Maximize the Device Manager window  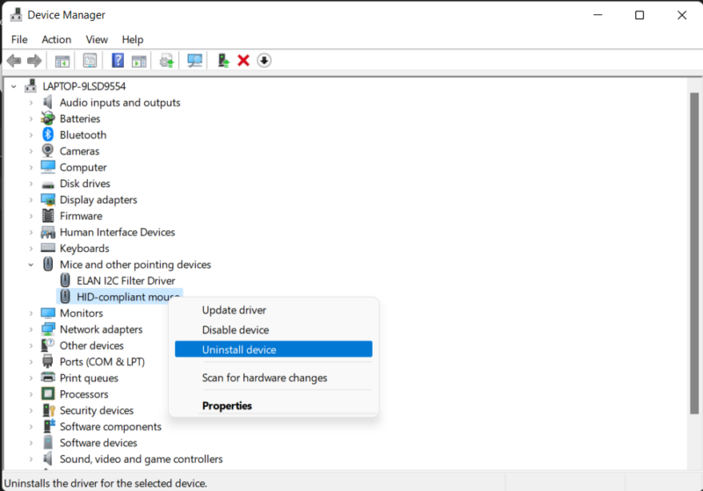640,15
